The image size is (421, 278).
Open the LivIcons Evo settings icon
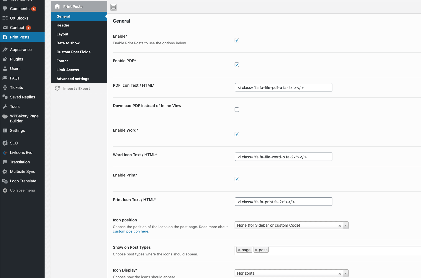[5, 153]
